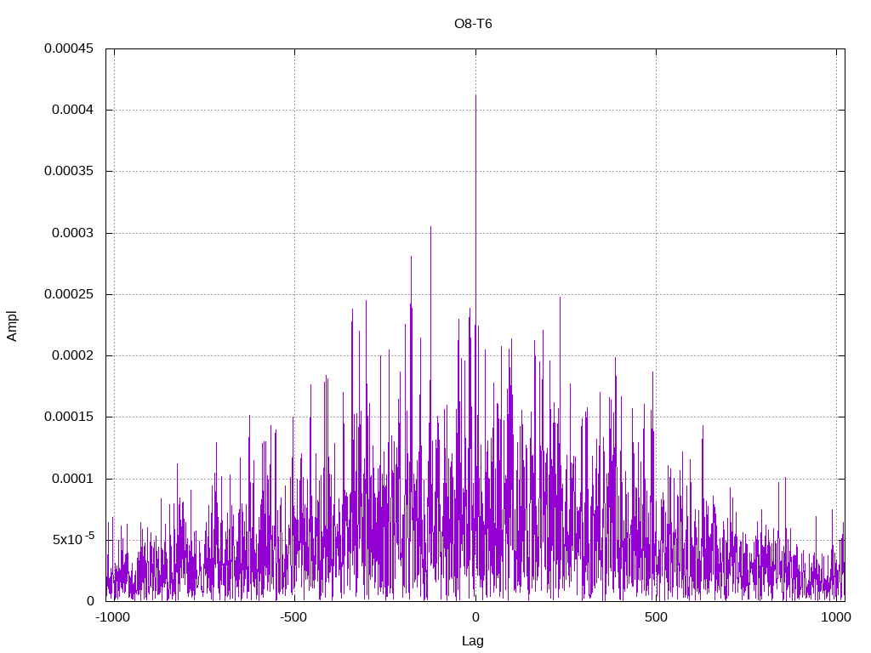
Task: Click the Y-axis label Ampl
Action: click(x=12, y=326)
